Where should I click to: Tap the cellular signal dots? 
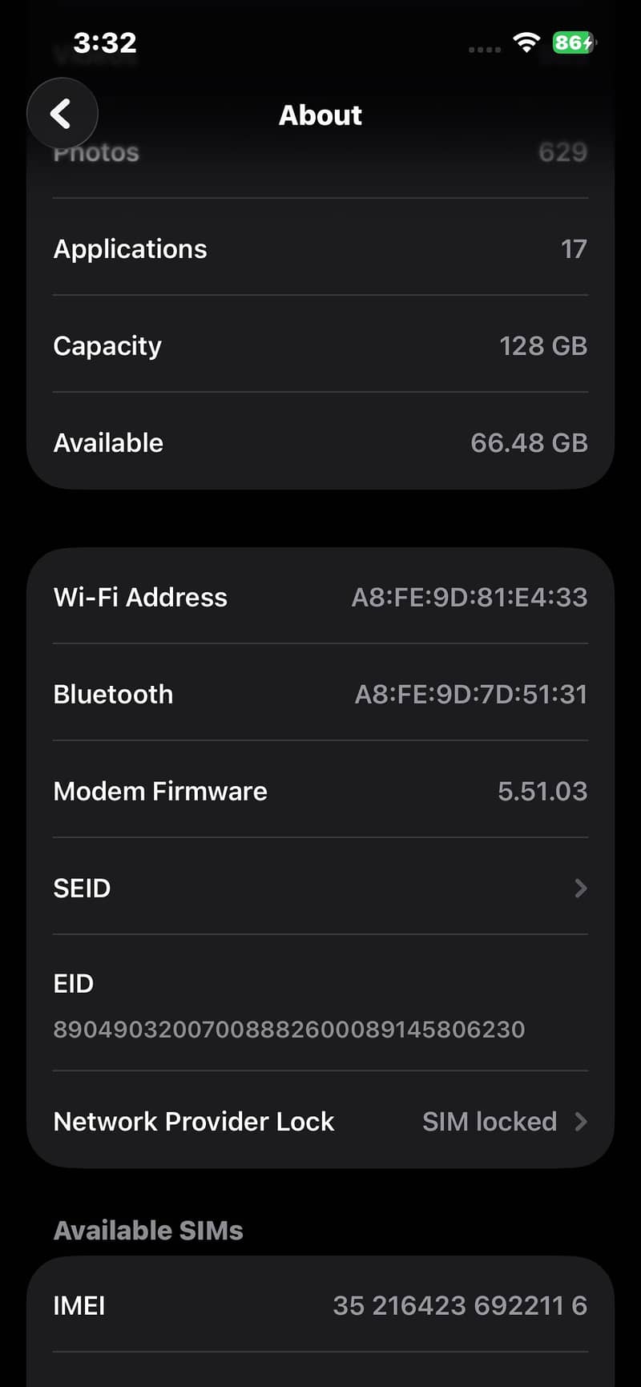click(x=484, y=50)
